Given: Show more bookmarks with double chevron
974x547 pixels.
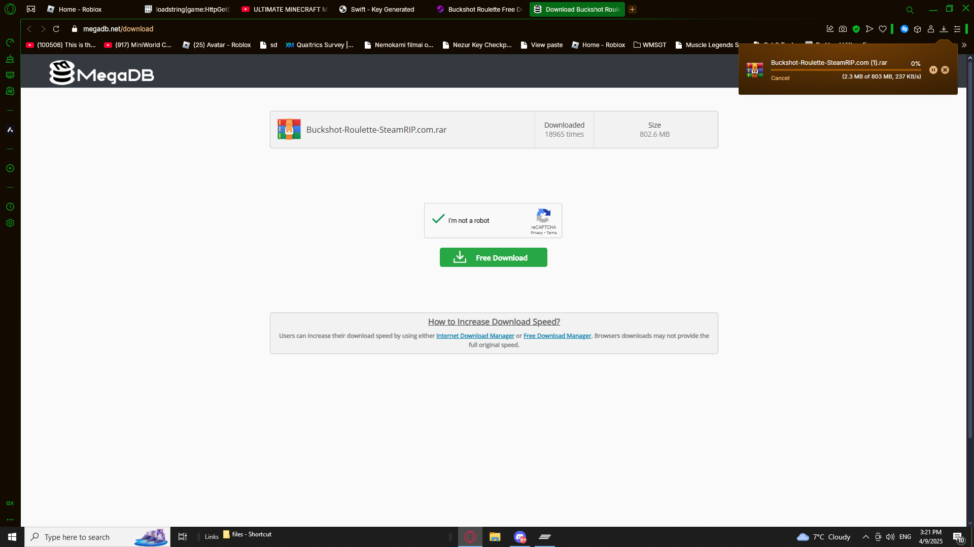Looking at the screenshot, I should [964, 45].
